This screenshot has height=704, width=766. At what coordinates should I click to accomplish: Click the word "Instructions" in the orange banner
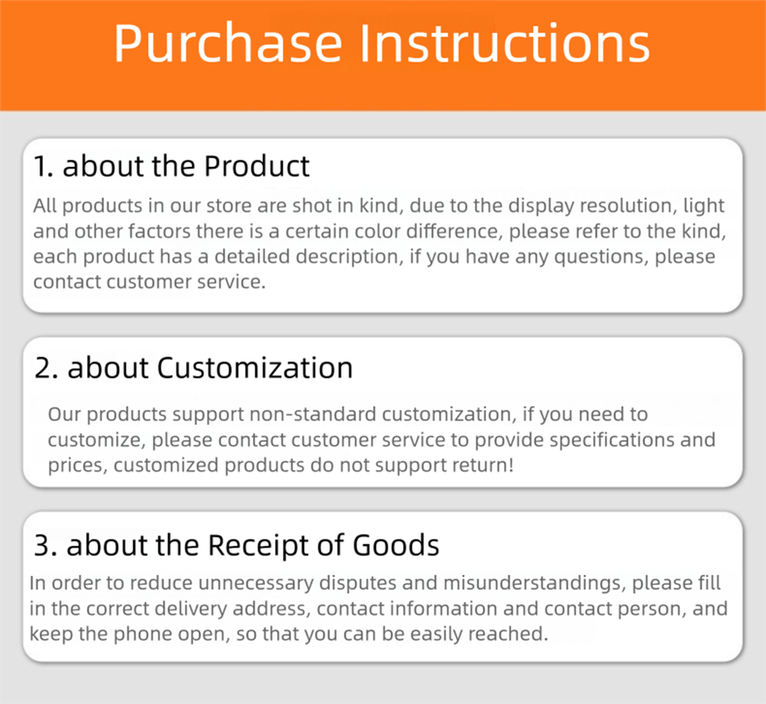[504, 44]
